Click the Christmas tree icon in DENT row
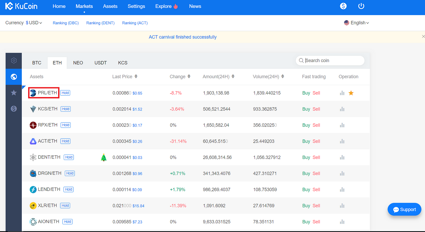Image resolution: width=425 pixels, height=232 pixels. [104, 157]
